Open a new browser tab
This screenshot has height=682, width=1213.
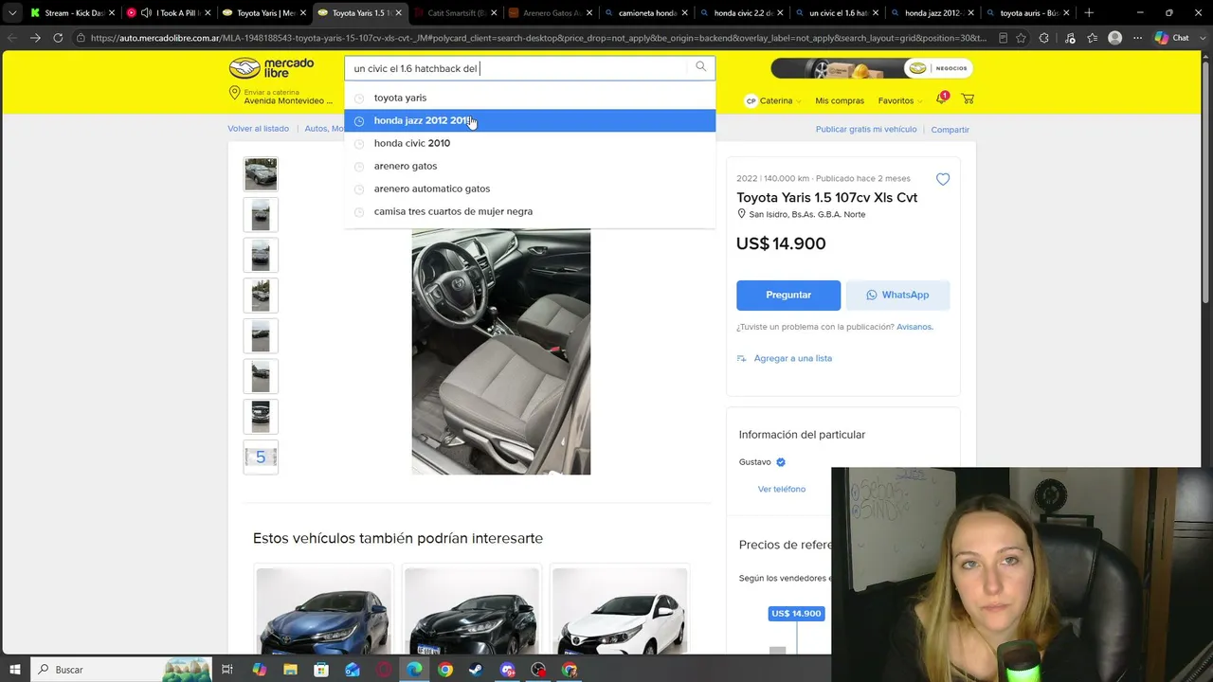click(x=1089, y=13)
